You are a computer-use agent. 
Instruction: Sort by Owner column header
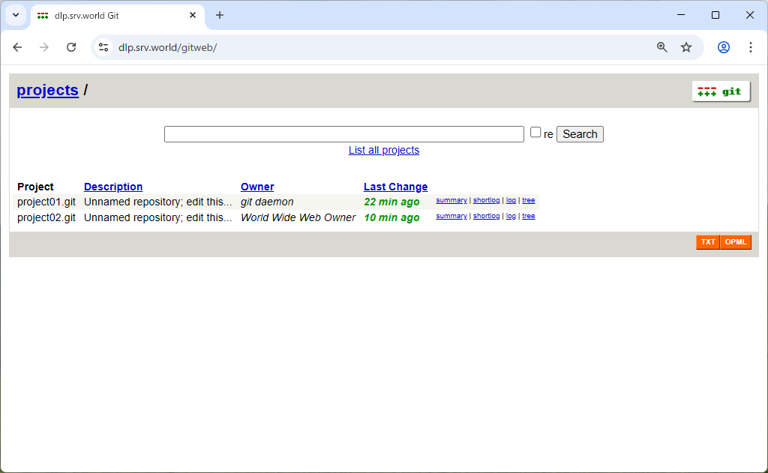(257, 187)
